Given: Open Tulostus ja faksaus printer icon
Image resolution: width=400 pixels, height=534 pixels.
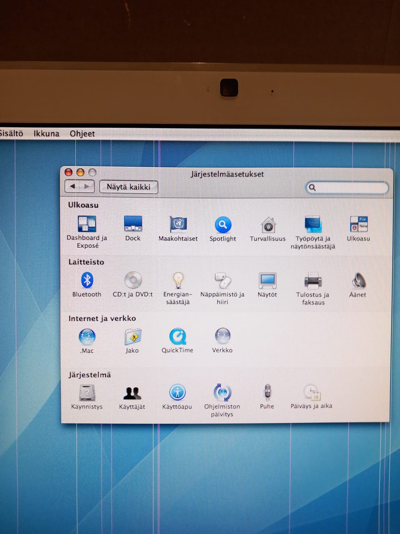Looking at the screenshot, I should click(x=312, y=281).
